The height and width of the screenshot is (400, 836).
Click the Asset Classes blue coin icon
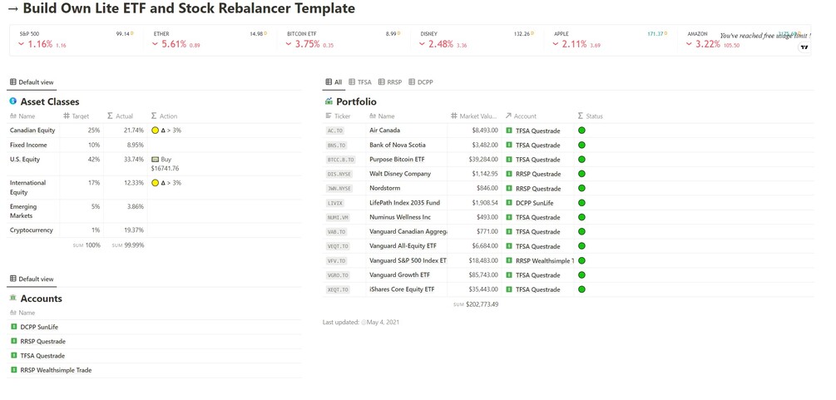13,101
